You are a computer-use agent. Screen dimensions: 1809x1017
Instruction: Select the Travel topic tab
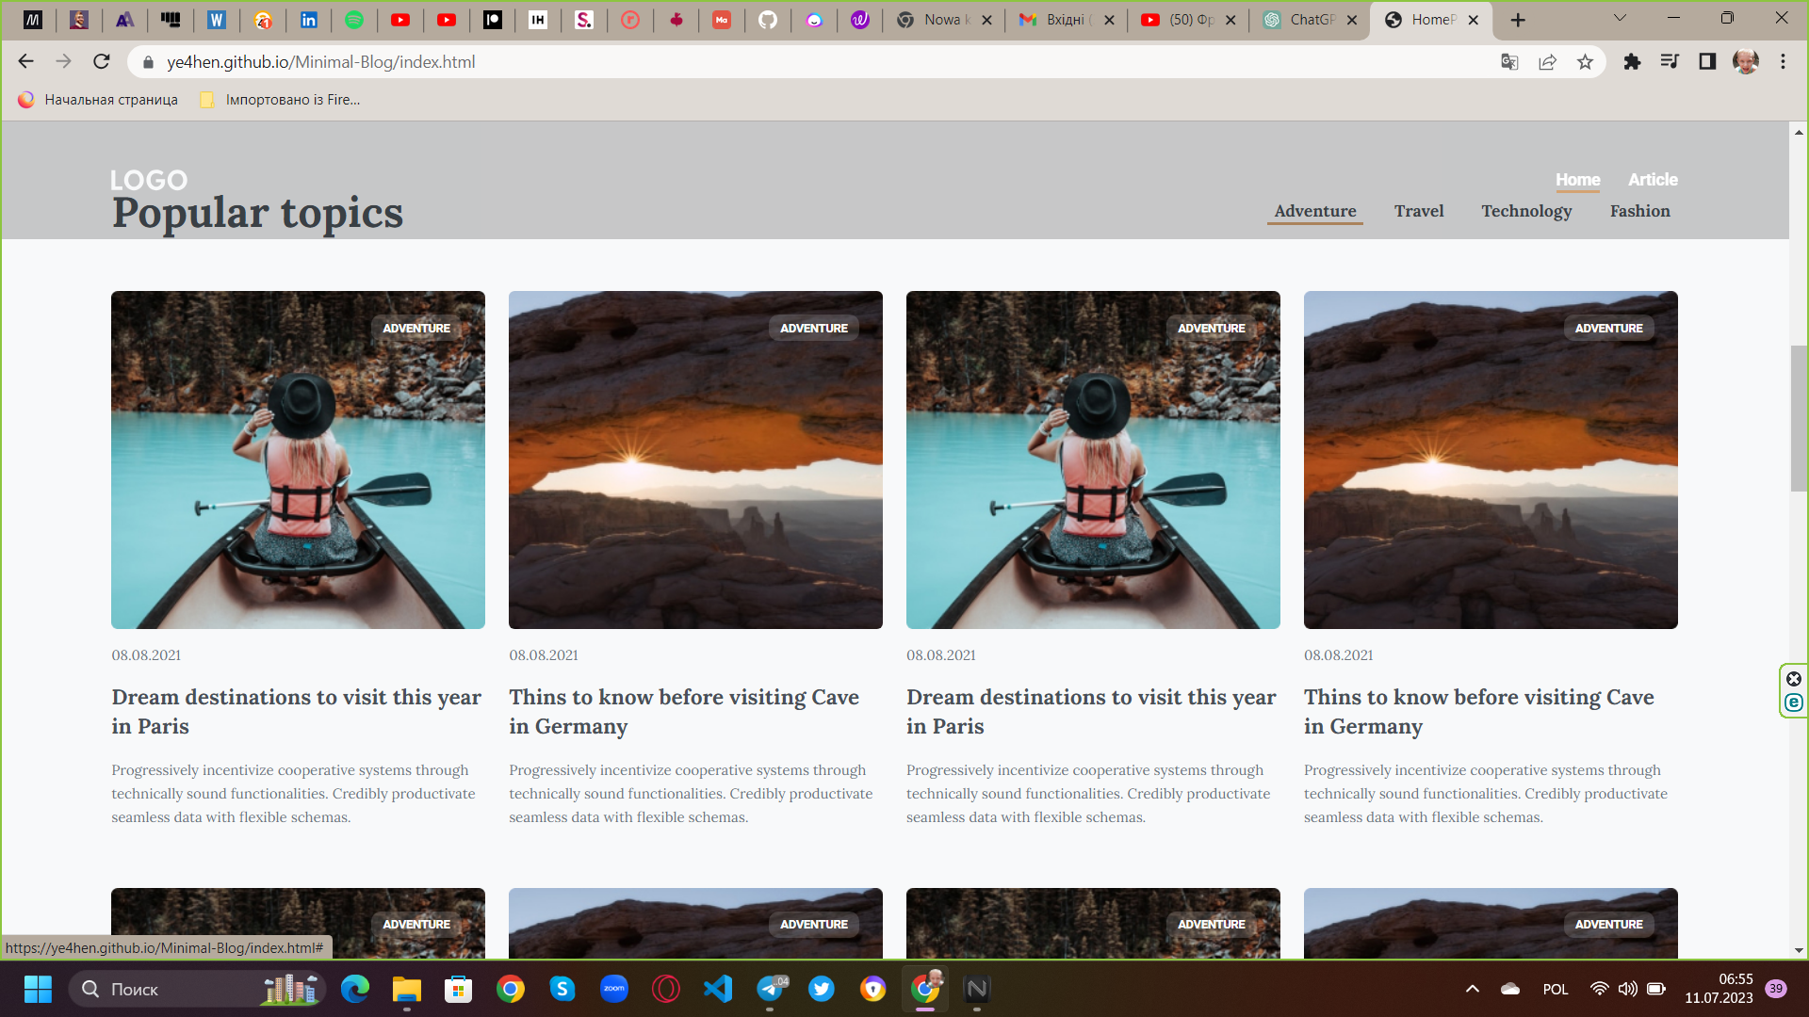(x=1419, y=211)
